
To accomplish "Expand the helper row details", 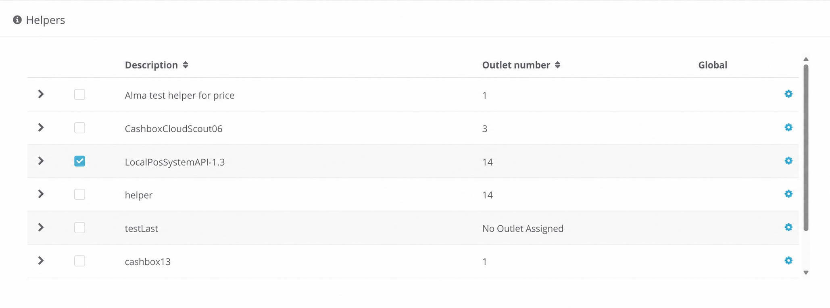I will 41,194.
